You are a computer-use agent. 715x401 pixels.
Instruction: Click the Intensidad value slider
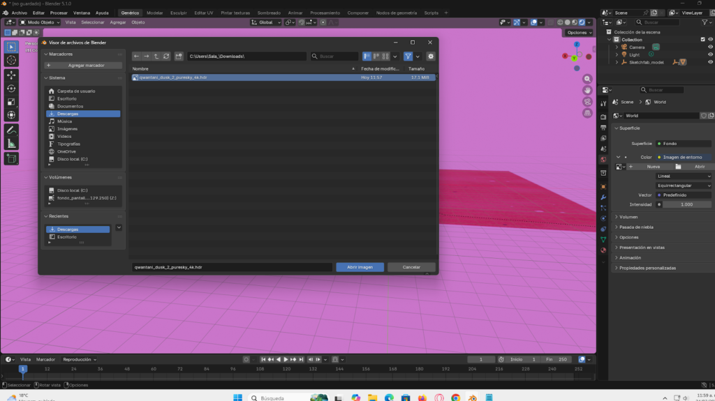(687, 204)
